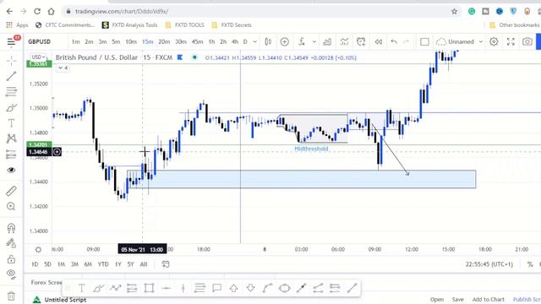
Task: Set date range to 5D
Action: pos(47,264)
